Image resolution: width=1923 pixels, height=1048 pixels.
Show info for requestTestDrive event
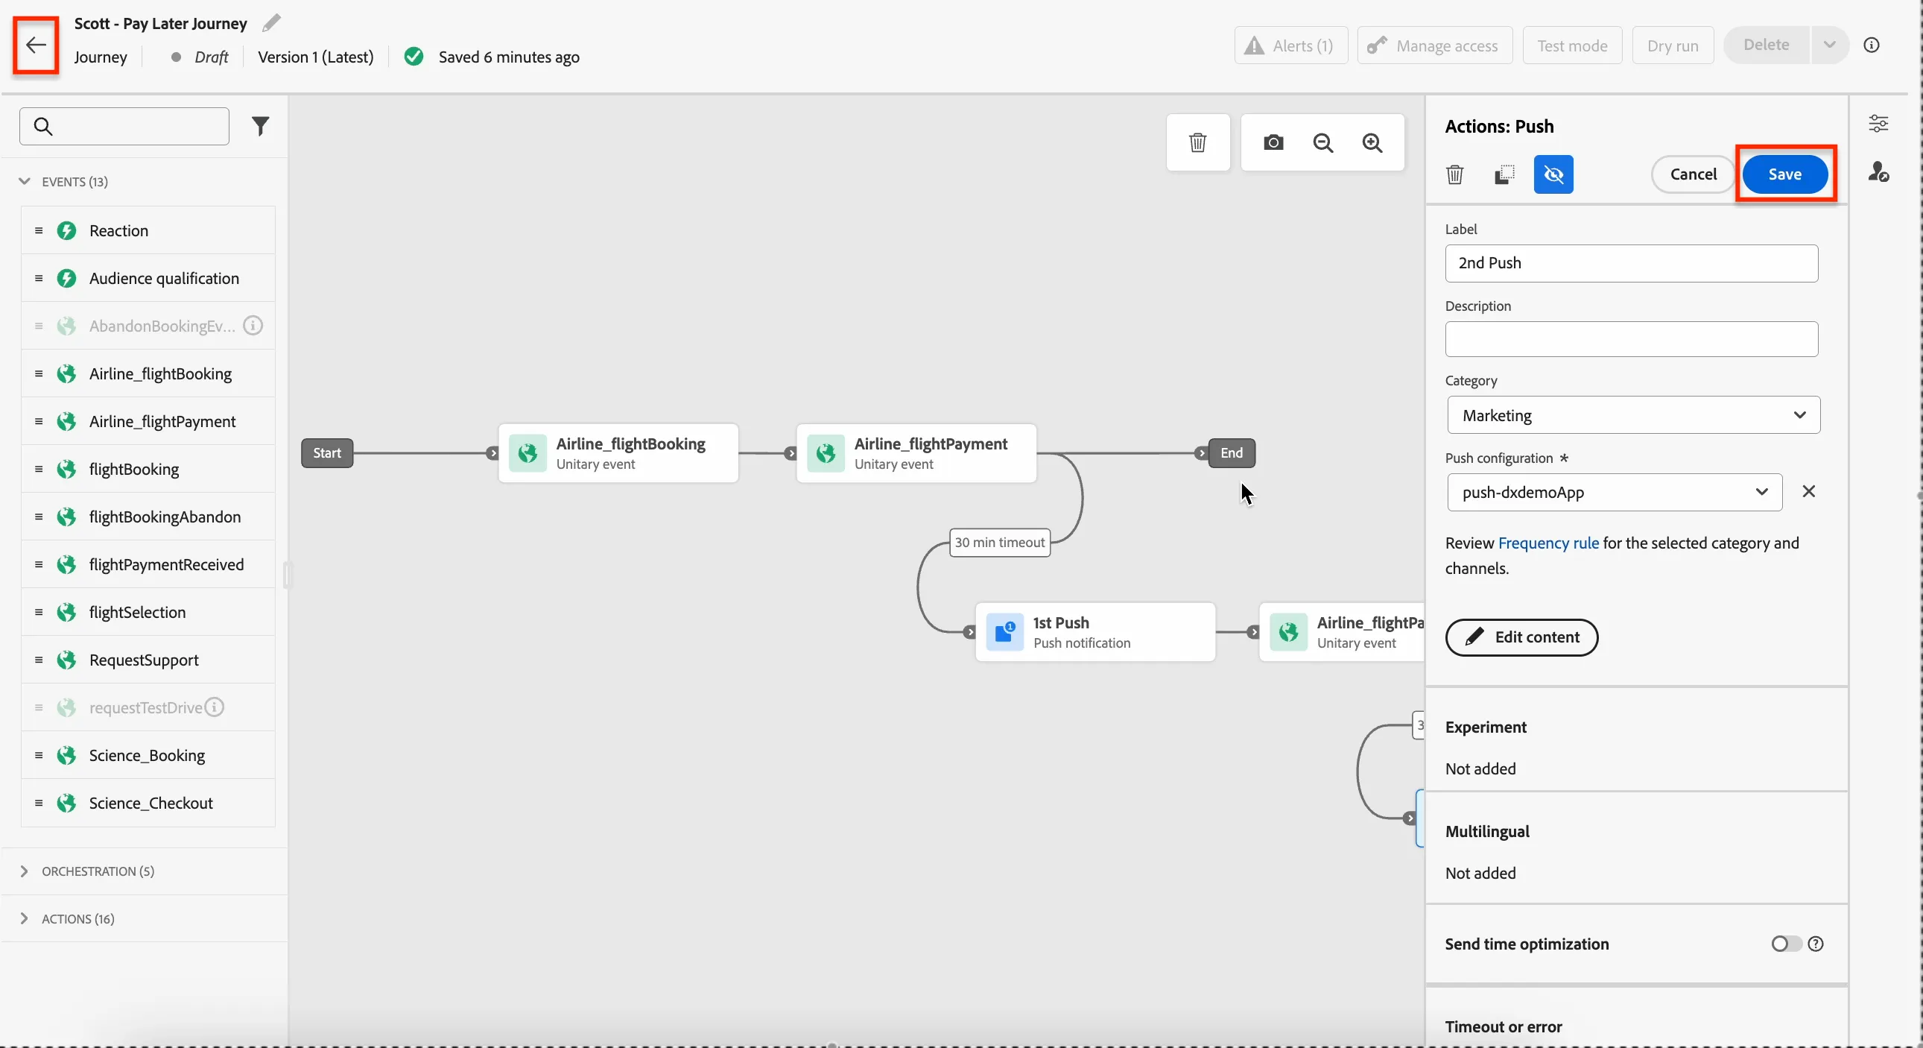point(215,707)
